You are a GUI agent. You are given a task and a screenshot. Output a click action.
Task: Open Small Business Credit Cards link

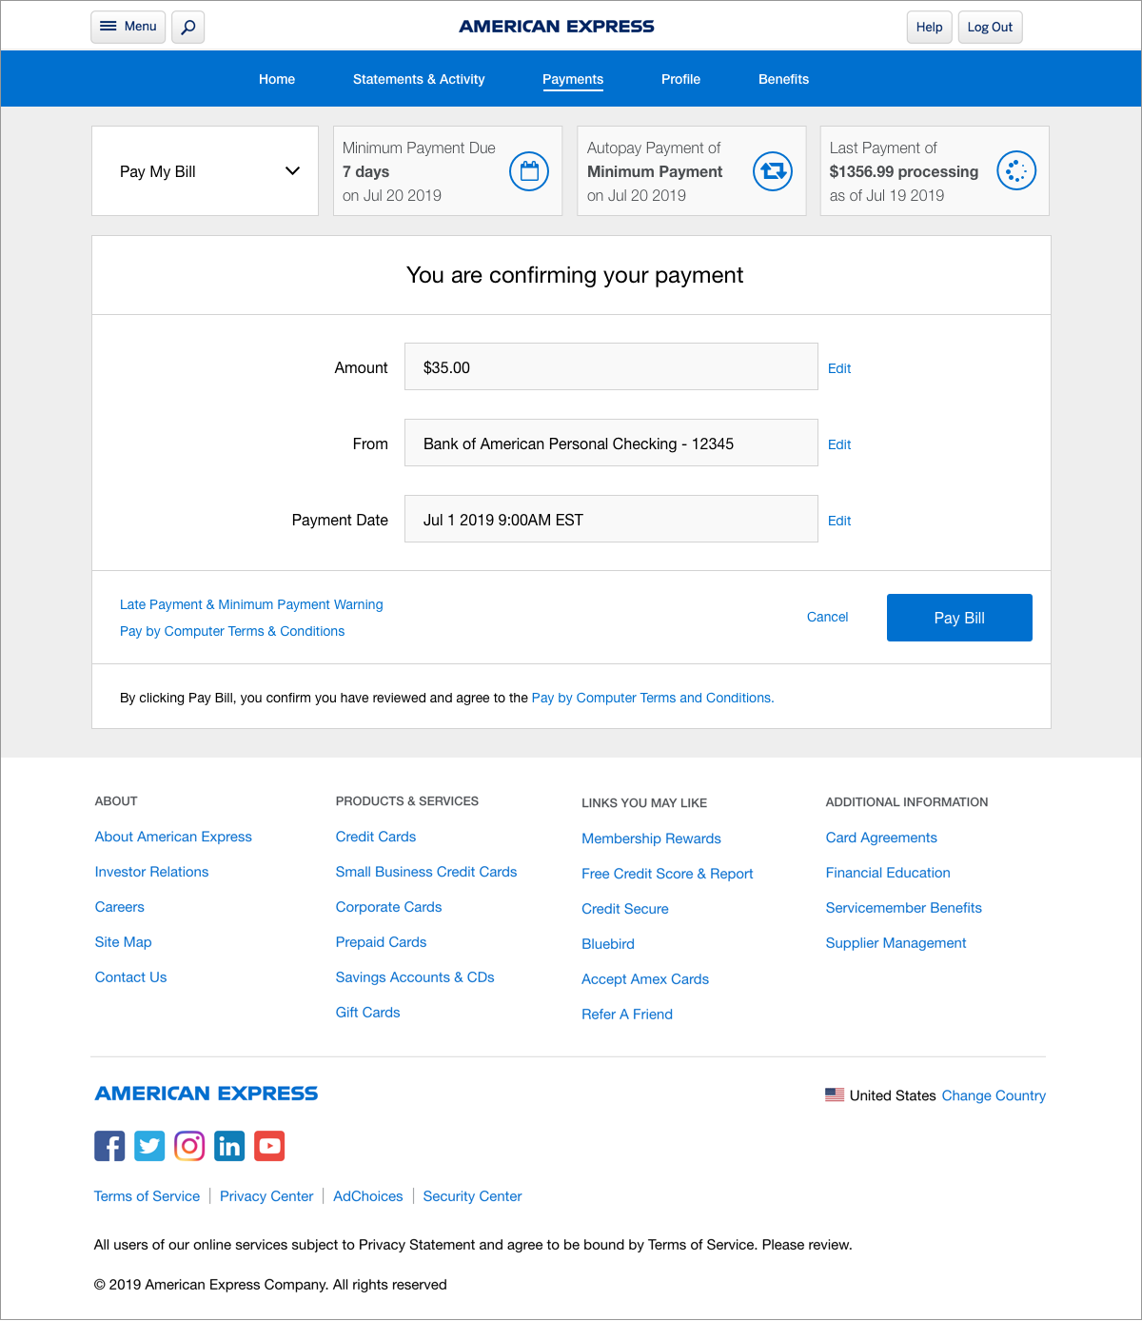[x=426, y=872]
